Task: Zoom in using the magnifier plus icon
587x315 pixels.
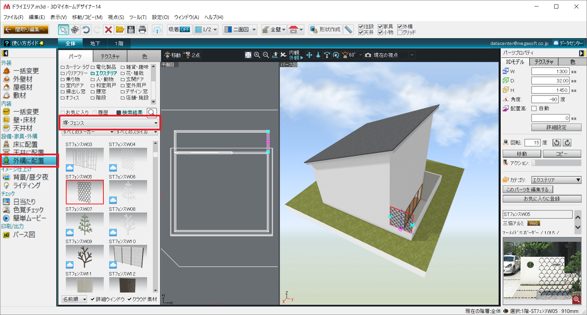Action: pyautogui.click(x=257, y=55)
